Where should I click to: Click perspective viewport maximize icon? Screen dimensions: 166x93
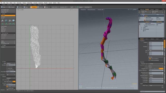134,10
